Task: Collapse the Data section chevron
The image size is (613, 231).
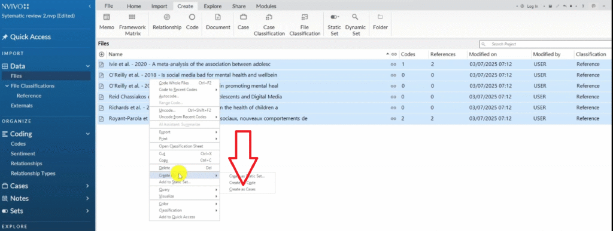Action: click(87, 66)
